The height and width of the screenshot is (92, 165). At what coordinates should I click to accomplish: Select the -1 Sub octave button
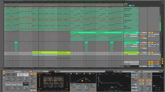(x=33, y=86)
